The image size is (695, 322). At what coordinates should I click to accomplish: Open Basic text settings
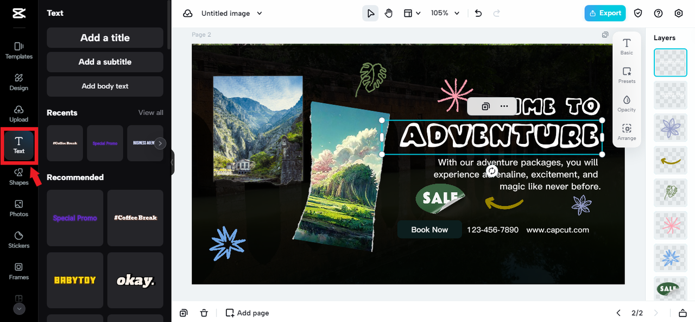click(x=627, y=46)
